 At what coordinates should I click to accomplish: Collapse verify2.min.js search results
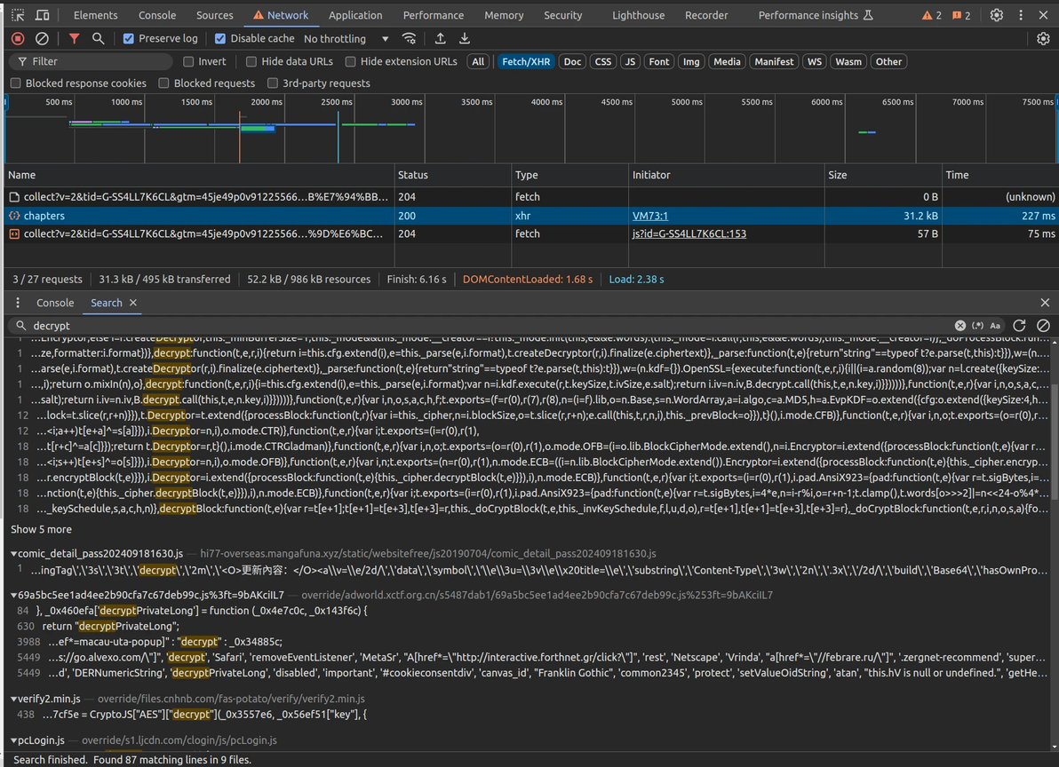[13, 699]
